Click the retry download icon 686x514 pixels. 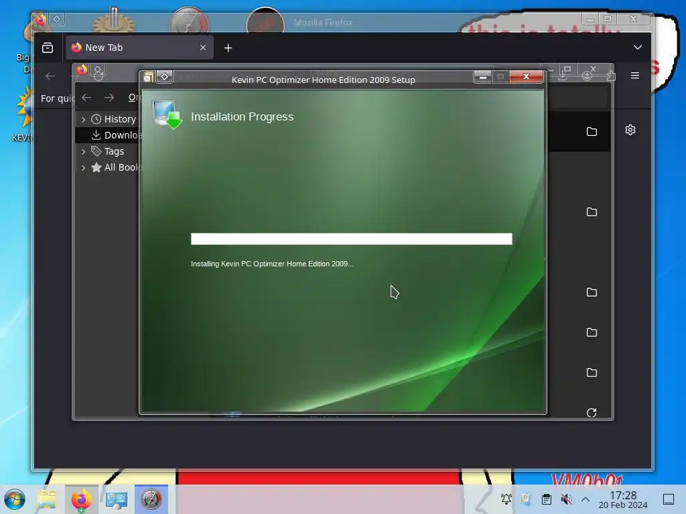(592, 412)
